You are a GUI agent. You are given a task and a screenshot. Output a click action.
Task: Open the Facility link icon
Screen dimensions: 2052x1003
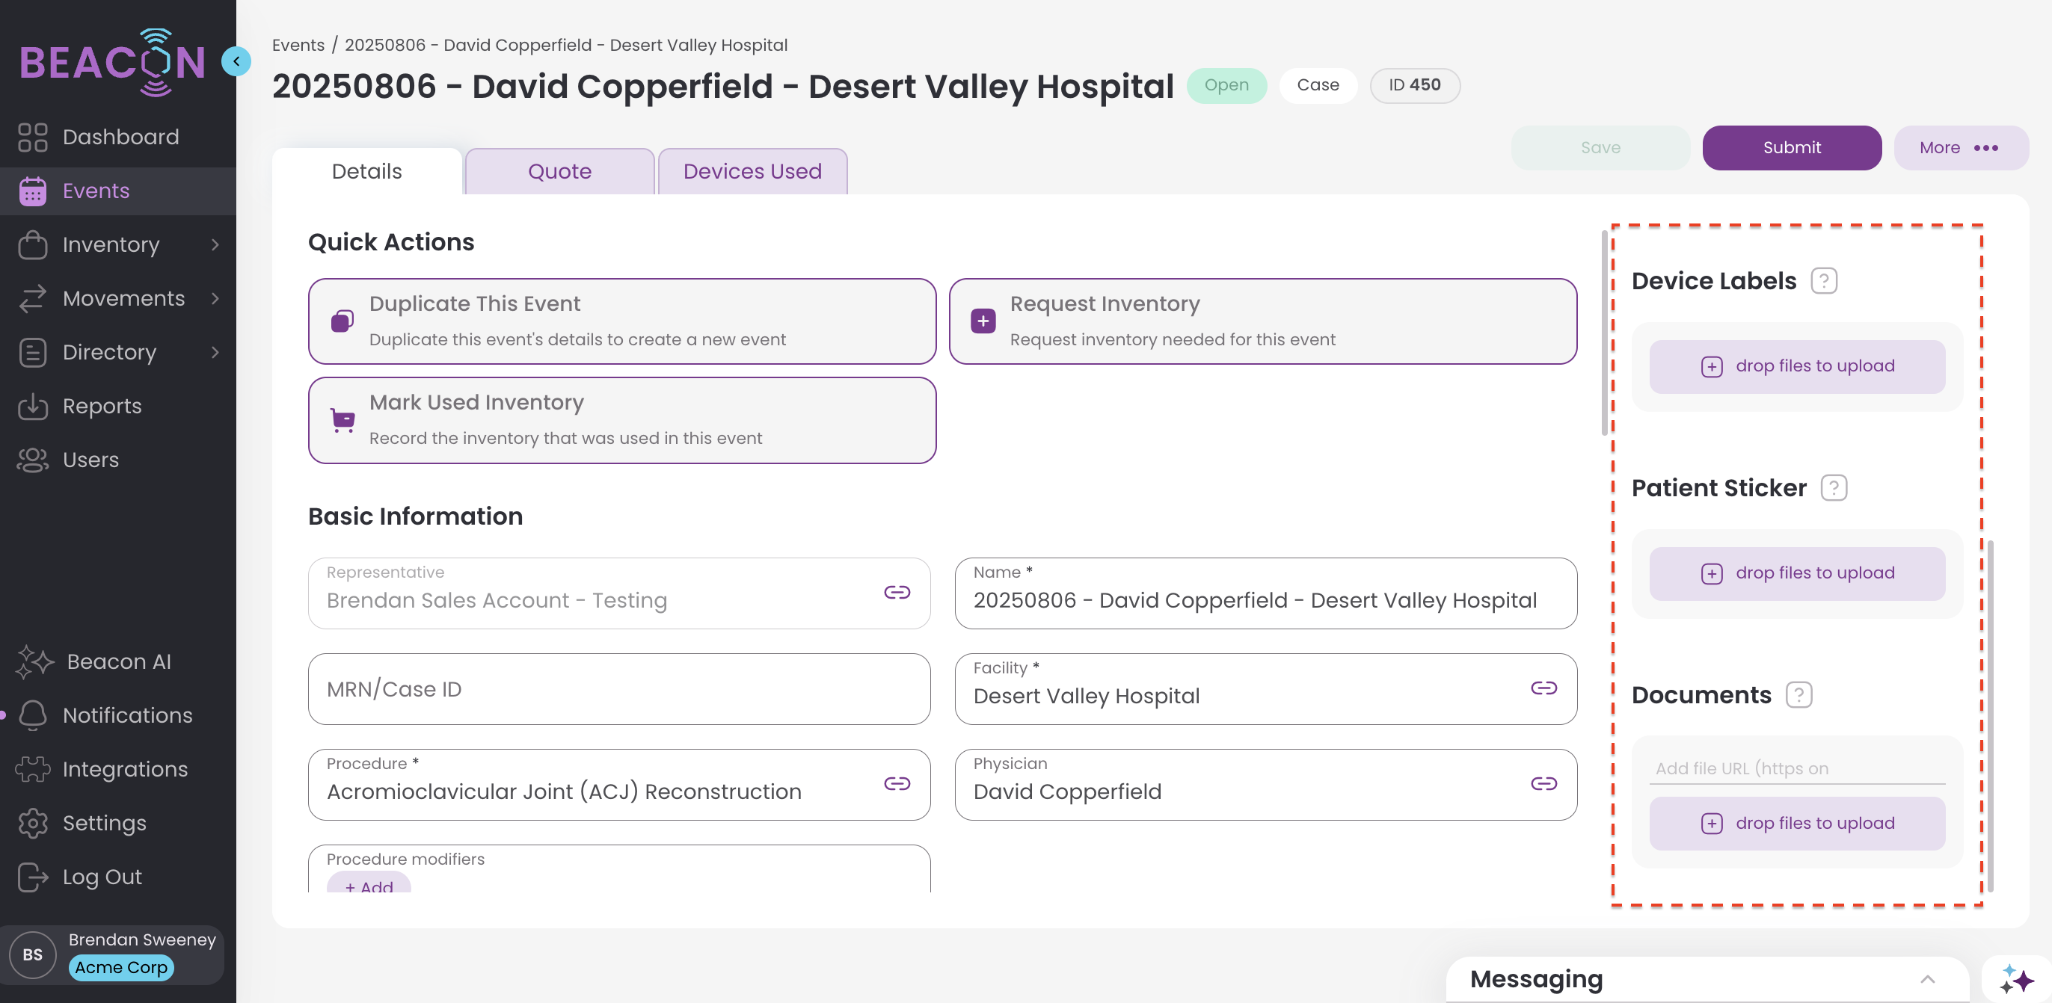click(1543, 688)
